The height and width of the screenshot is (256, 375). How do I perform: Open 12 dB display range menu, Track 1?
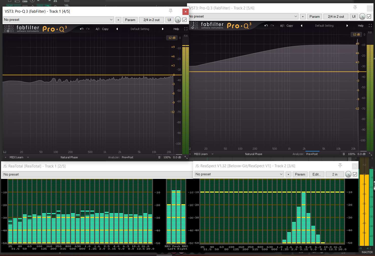172,38
